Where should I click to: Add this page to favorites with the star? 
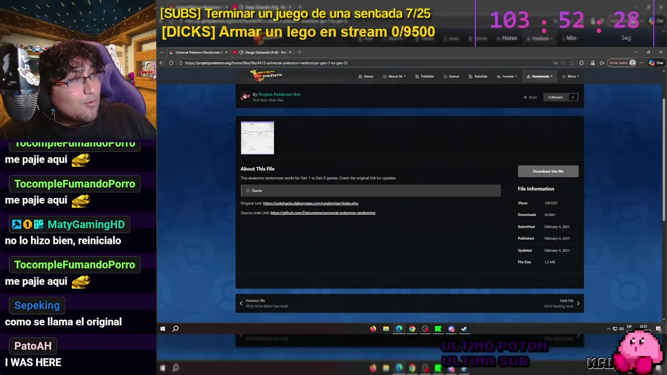click(x=572, y=63)
